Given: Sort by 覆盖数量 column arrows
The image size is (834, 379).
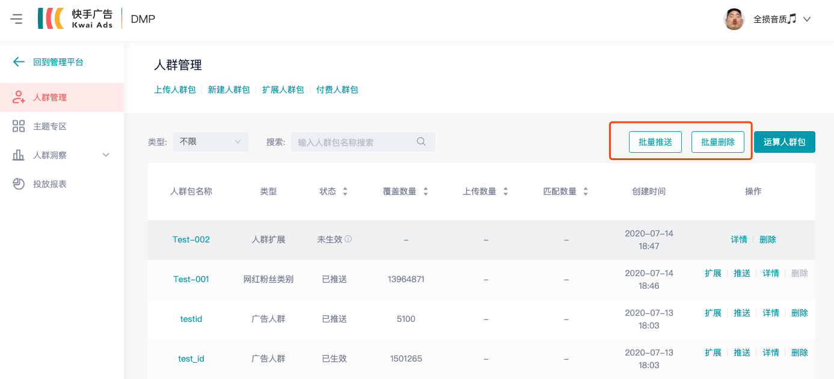Looking at the screenshot, I should coord(426,191).
